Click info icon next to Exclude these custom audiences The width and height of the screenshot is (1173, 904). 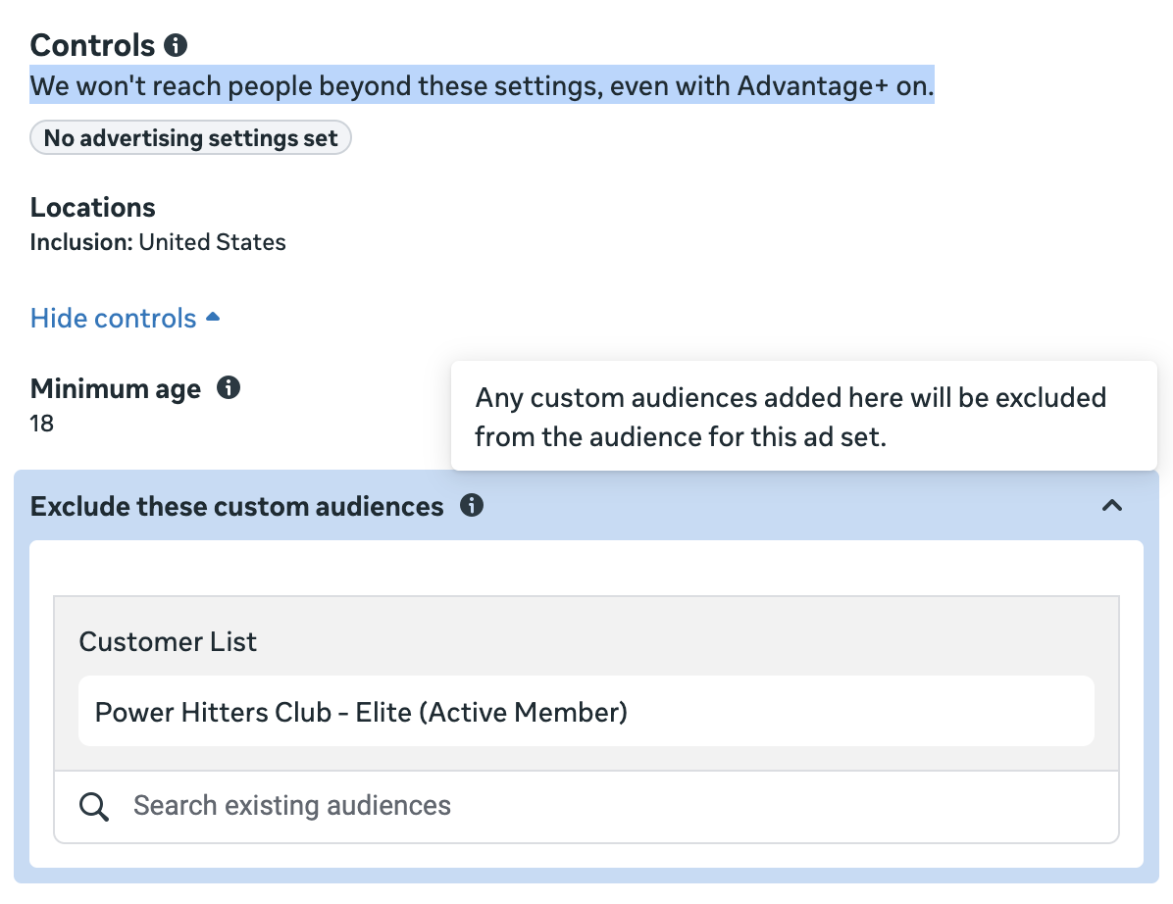click(x=472, y=506)
